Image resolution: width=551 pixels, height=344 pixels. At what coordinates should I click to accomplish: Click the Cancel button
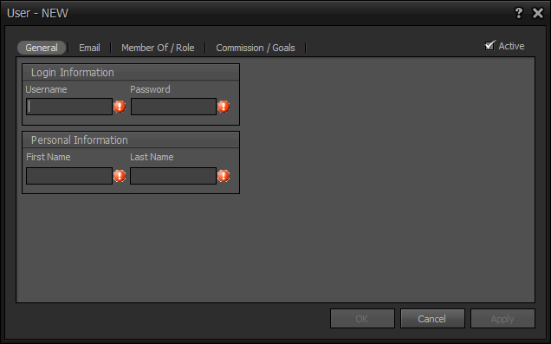click(x=432, y=319)
